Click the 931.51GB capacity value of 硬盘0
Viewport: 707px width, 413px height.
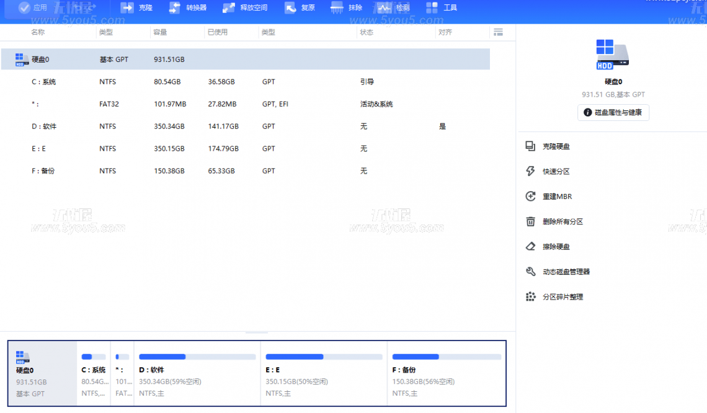169,60
